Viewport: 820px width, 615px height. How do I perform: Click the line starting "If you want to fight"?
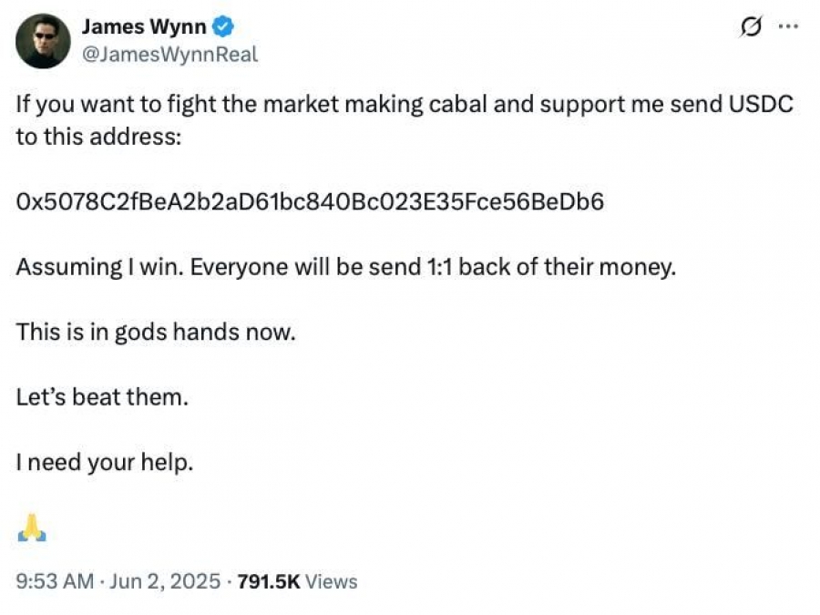coord(405,104)
